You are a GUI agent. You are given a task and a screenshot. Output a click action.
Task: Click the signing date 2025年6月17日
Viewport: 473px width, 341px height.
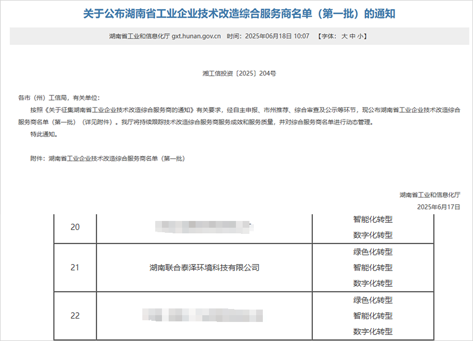(x=438, y=207)
